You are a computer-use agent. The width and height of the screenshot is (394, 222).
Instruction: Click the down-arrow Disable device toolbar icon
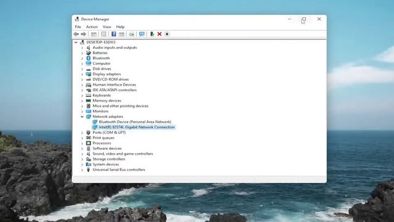pyautogui.click(x=167, y=34)
